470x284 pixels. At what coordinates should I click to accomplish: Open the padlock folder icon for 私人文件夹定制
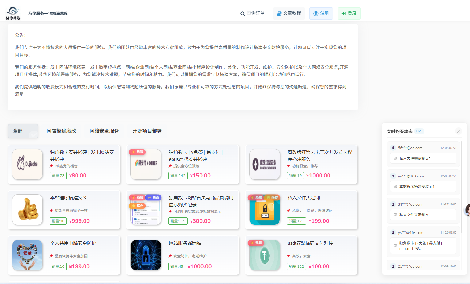pos(265,210)
